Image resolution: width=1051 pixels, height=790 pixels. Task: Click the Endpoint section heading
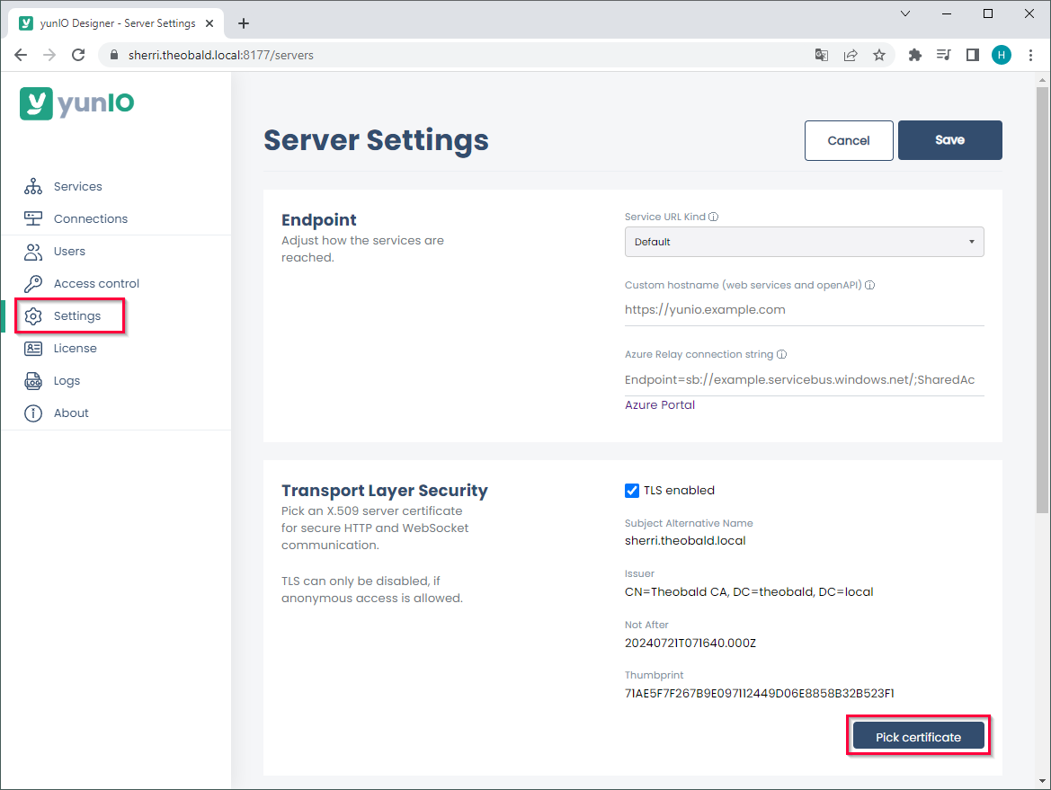tap(318, 220)
